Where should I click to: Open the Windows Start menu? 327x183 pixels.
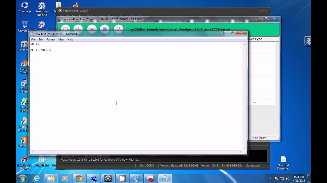click(22, 178)
